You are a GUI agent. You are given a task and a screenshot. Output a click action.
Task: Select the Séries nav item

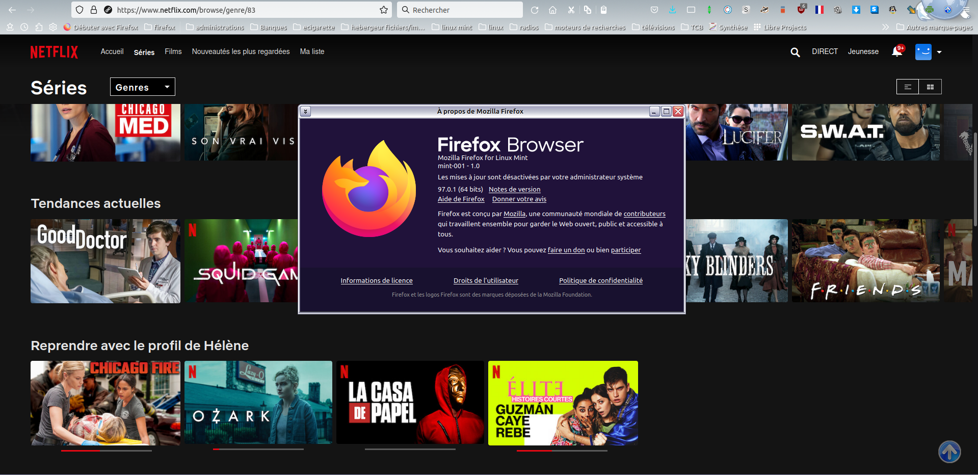pos(144,52)
